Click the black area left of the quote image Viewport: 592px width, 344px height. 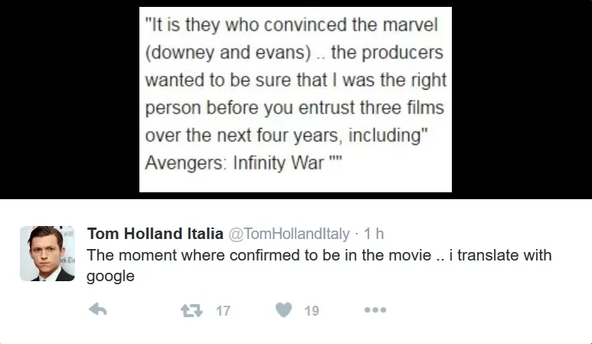(69, 100)
